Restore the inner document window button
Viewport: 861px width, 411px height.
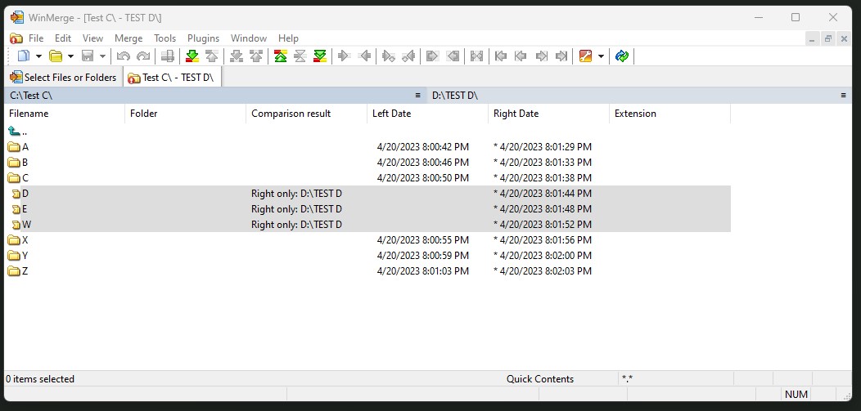(x=828, y=38)
